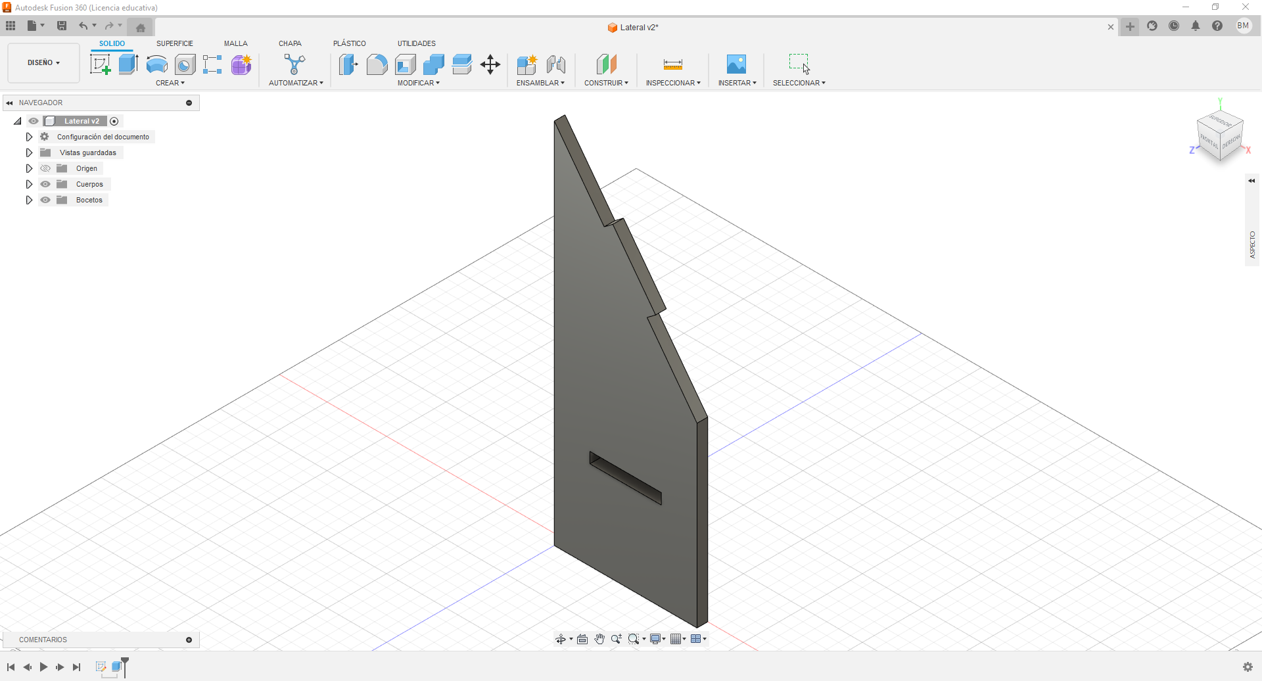The width and height of the screenshot is (1262, 681).
Task: Open the MODIFICAR dropdown menu
Action: [x=419, y=83]
